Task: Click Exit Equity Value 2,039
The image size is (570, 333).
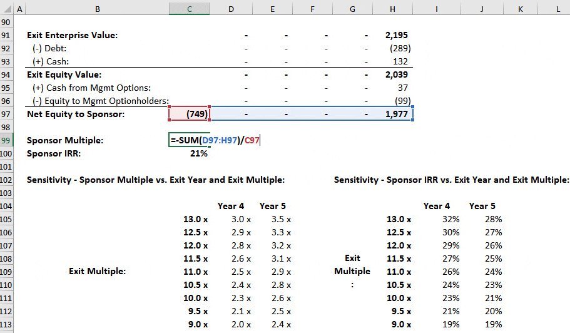Action: pyautogui.click(x=397, y=74)
